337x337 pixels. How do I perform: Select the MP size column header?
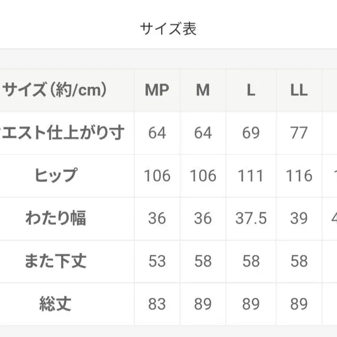coord(157,90)
